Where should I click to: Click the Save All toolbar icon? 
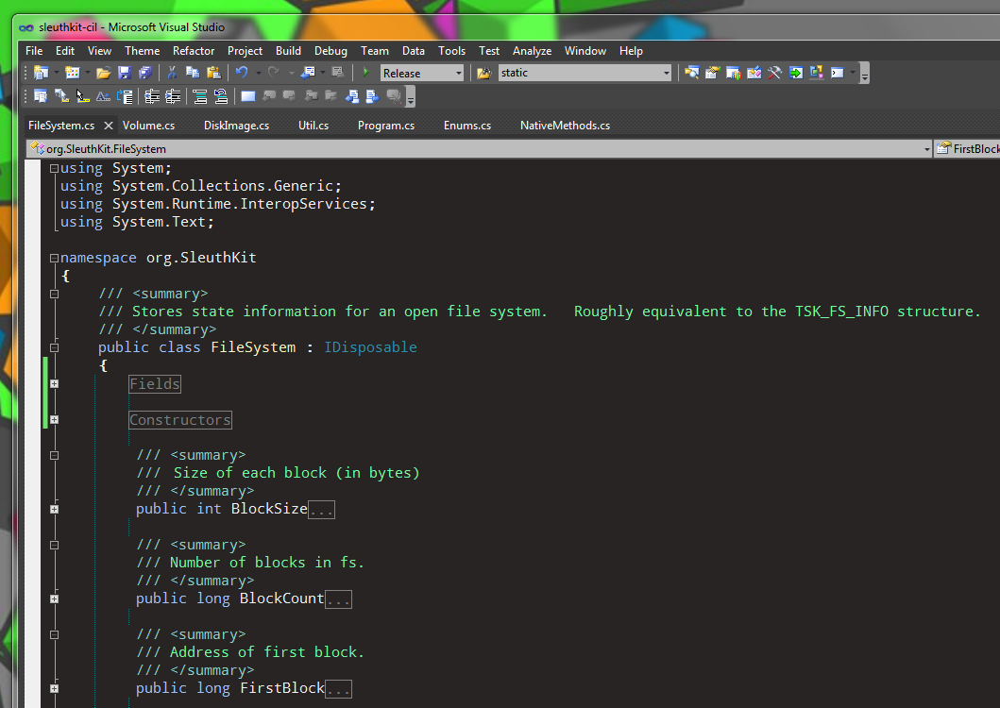(144, 73)
